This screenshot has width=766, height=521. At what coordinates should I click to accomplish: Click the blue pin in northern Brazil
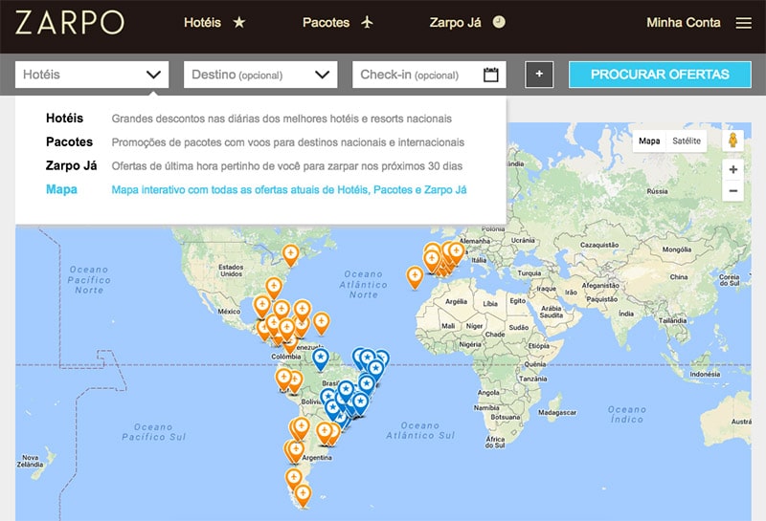[x=321, y=358]
